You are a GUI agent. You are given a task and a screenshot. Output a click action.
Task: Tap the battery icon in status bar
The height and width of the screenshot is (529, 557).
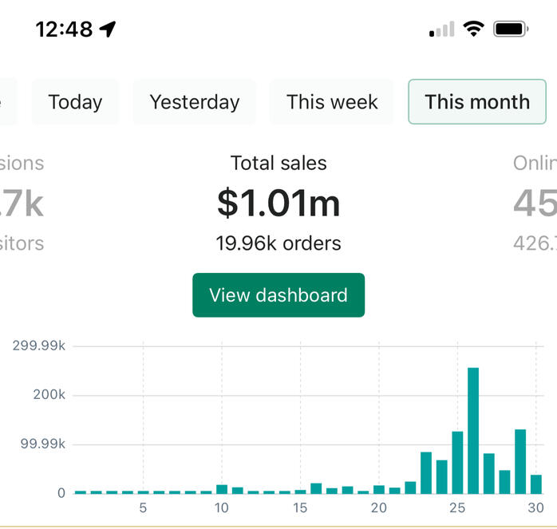(x=511, y=30)
